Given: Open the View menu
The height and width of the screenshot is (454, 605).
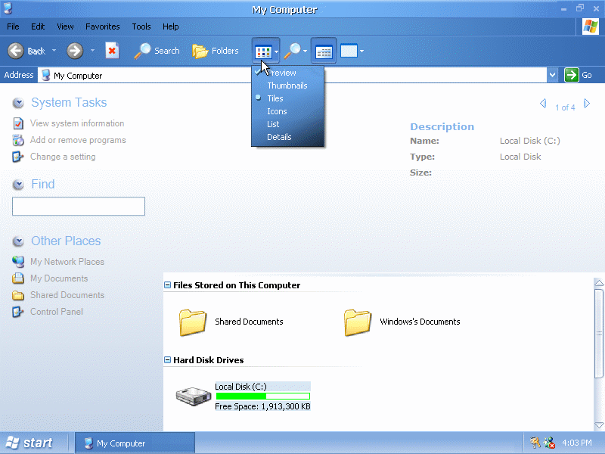Looking at the screenshot, I should click(65, 26).
